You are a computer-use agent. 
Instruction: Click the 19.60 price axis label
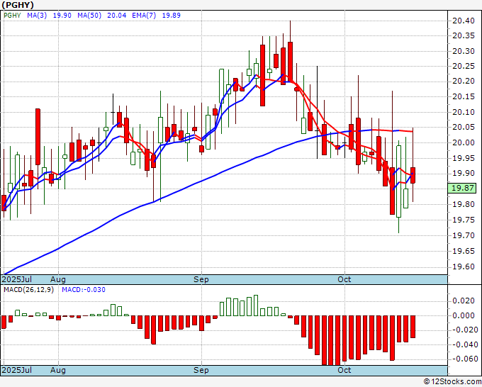click(x=464, y=267)
